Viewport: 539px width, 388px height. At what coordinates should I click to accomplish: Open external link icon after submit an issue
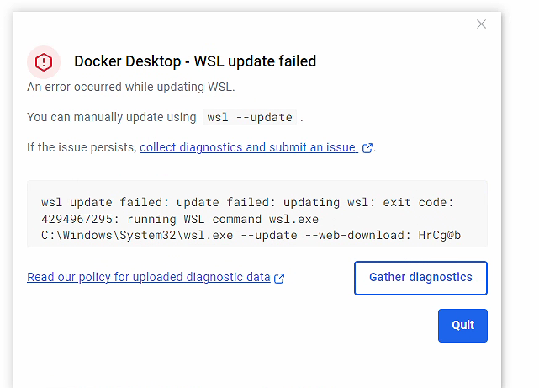[x=367, y=148]
